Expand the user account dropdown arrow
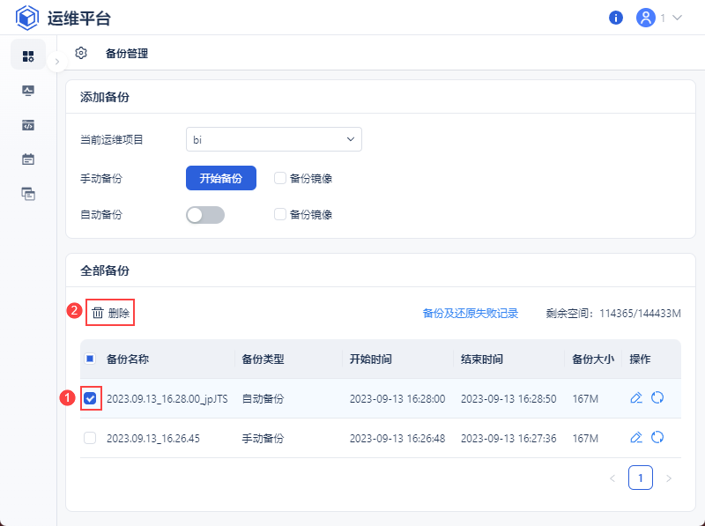Image resolution: width=705 pixels, height=526 pixels. (x=677, y=18)
